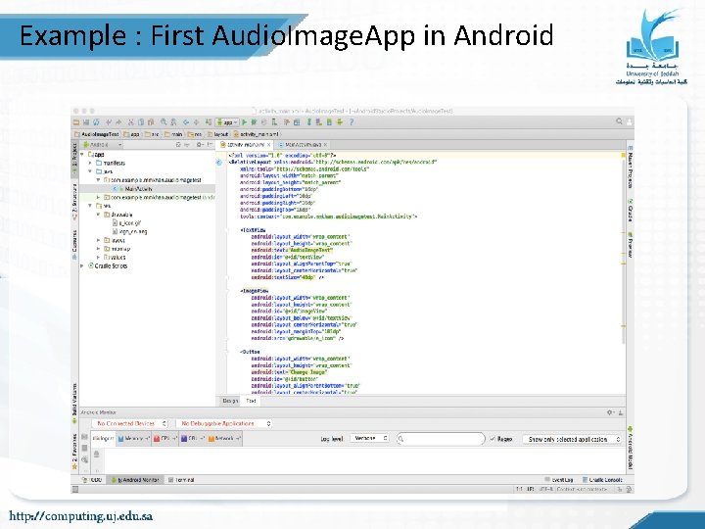This screenshot has height=529, width=705.
Task: Open the Android Monitor tool window button
Action: pos(135,480)
